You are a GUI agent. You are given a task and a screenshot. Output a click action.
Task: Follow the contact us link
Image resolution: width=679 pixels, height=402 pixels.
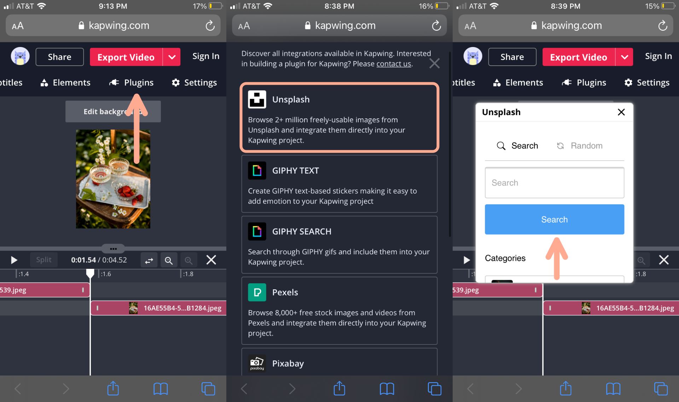point(394,64)
